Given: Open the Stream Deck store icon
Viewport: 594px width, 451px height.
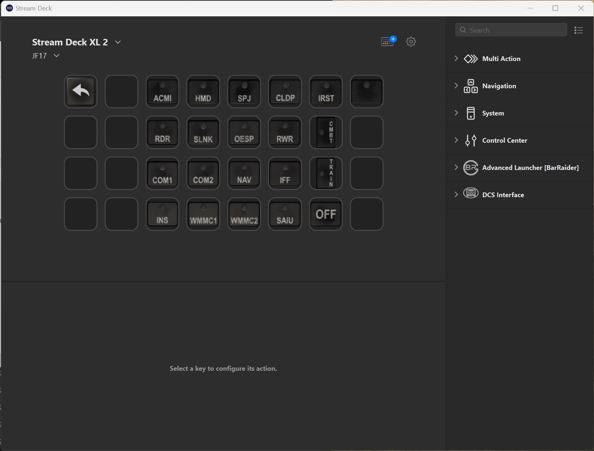Looking at the screenshot, I should click(x=388, y=41).
